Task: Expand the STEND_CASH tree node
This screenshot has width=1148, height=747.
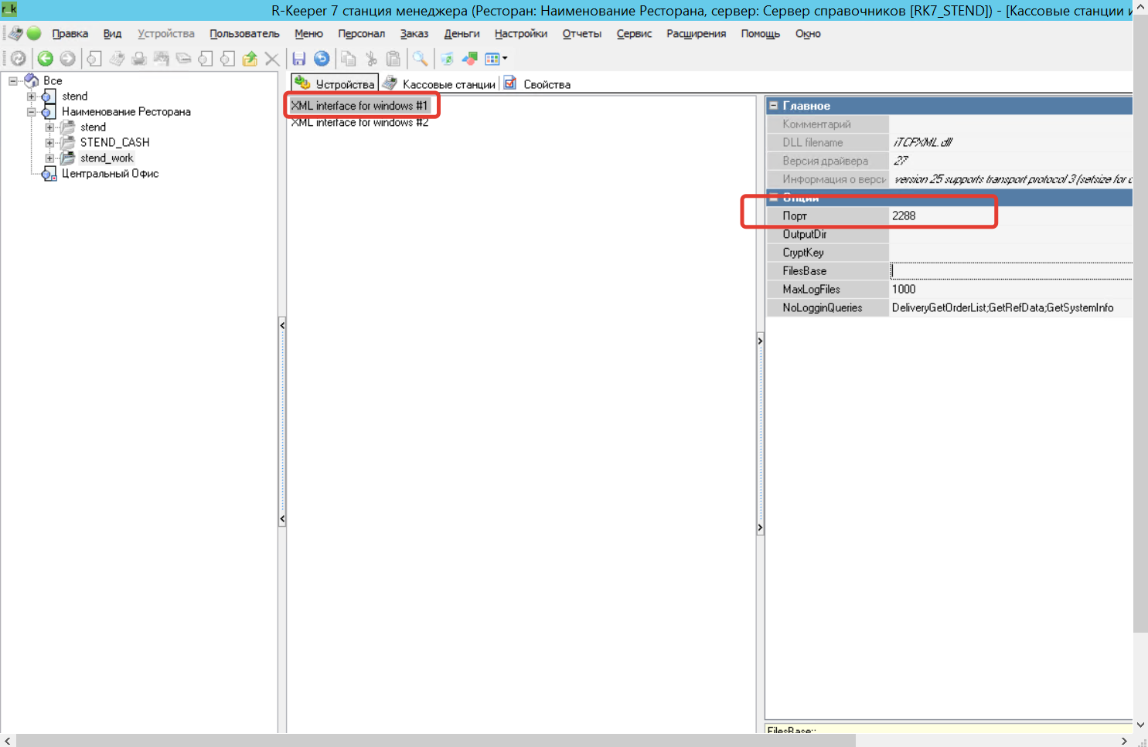Action: [x=49, y=143]
